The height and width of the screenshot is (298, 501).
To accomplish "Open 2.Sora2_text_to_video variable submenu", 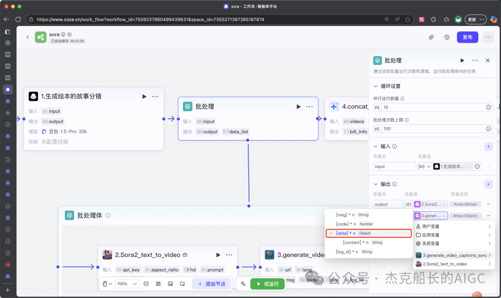I will pos(453,264).
